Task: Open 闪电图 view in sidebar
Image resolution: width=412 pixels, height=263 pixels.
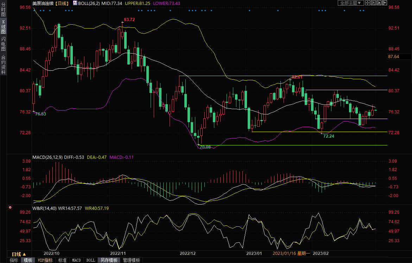Action: click(x=3, y=44)
